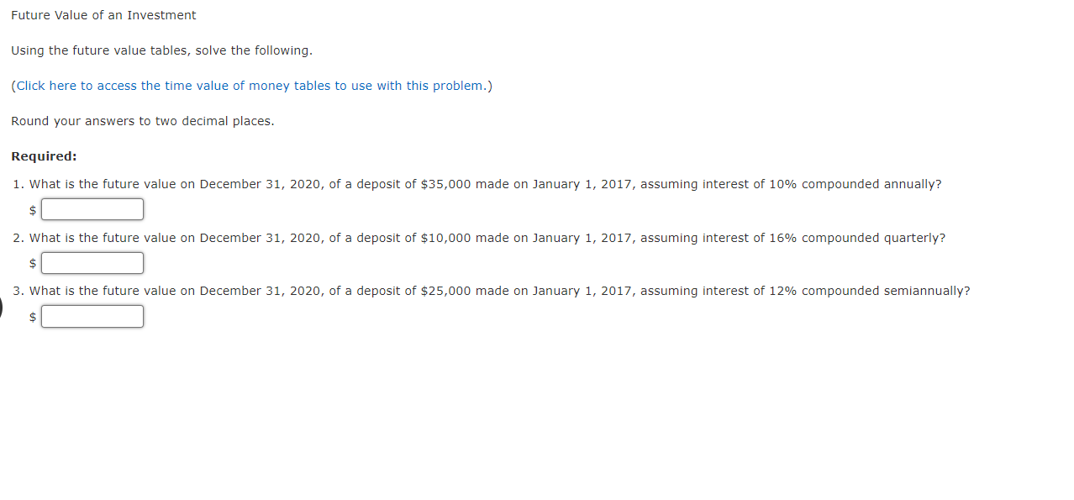The height and width of the screenshot is (500, 1074).
Task: Click the "Future Value of an Investment" title
Action: pos(103,15)
